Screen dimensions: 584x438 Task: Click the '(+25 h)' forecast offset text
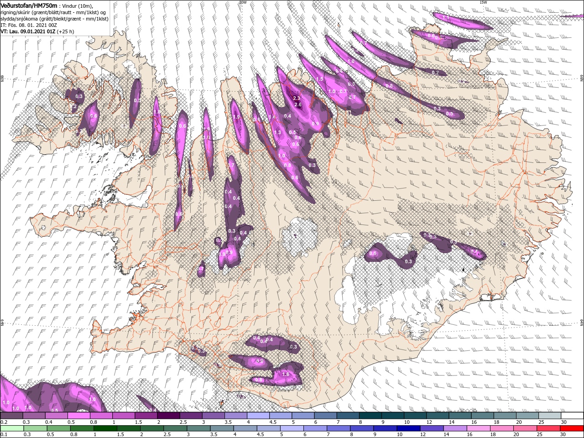pyautogui.click(x=66, y=31)
